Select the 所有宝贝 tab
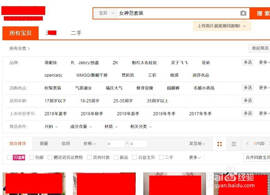 click(x=21, y=33)
